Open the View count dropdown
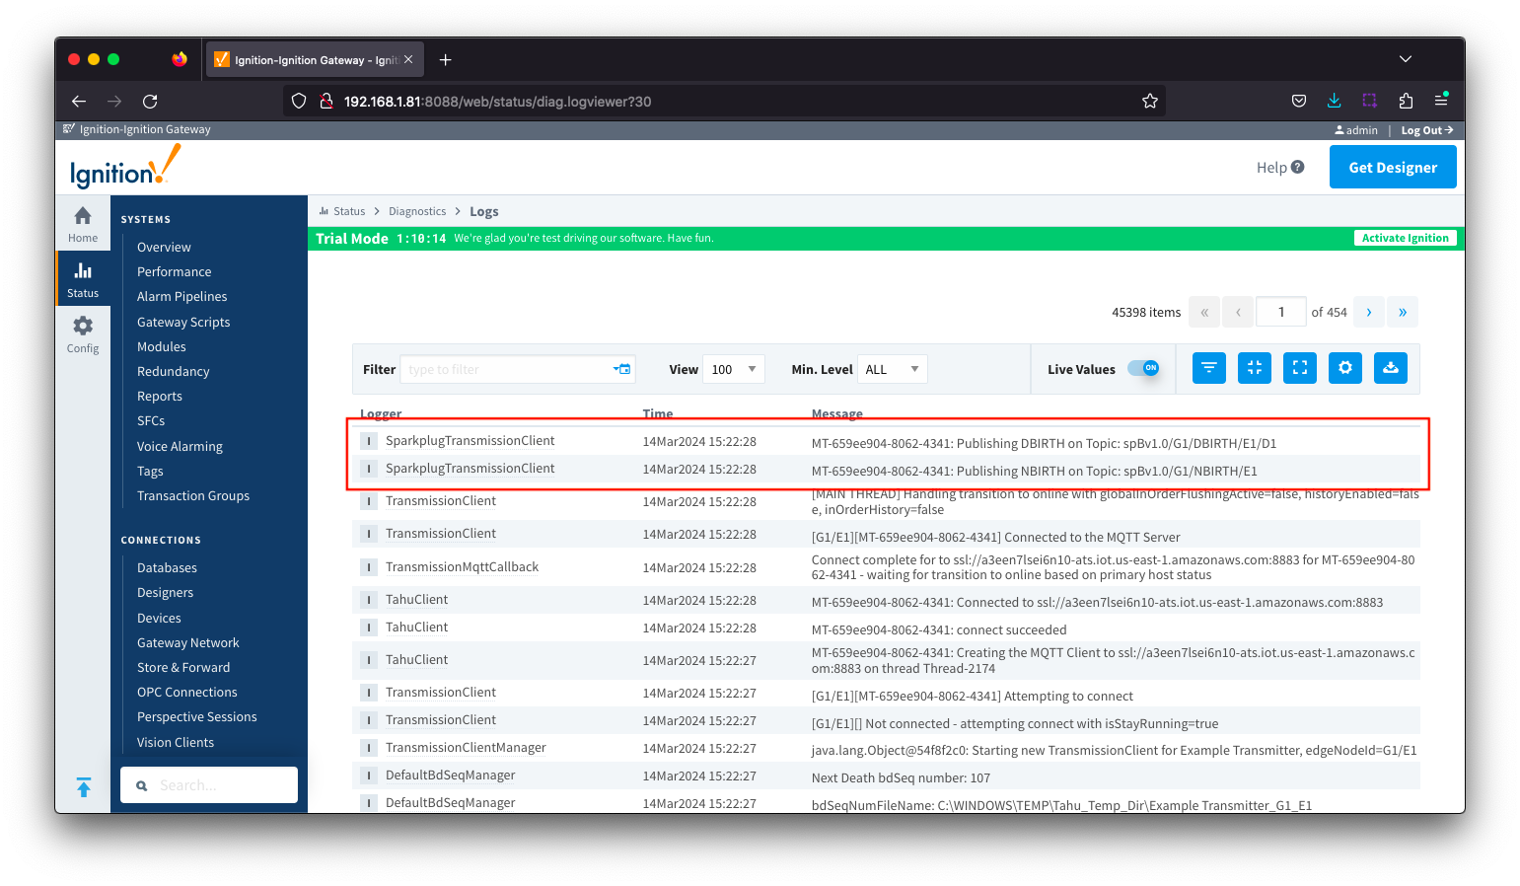1520x886 pixels. [x=733, y=369]
